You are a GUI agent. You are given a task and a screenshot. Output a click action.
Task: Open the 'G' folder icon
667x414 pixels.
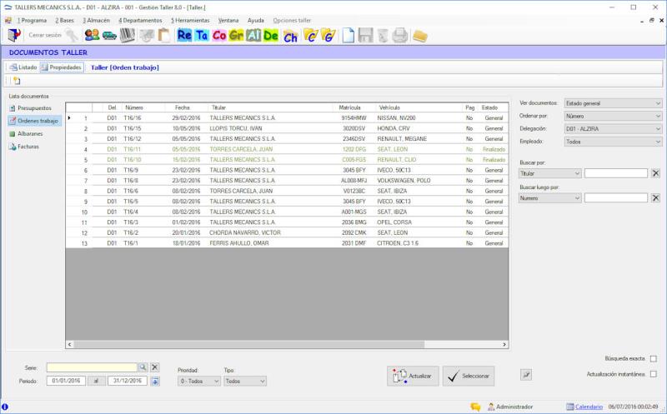click(328, 35)
